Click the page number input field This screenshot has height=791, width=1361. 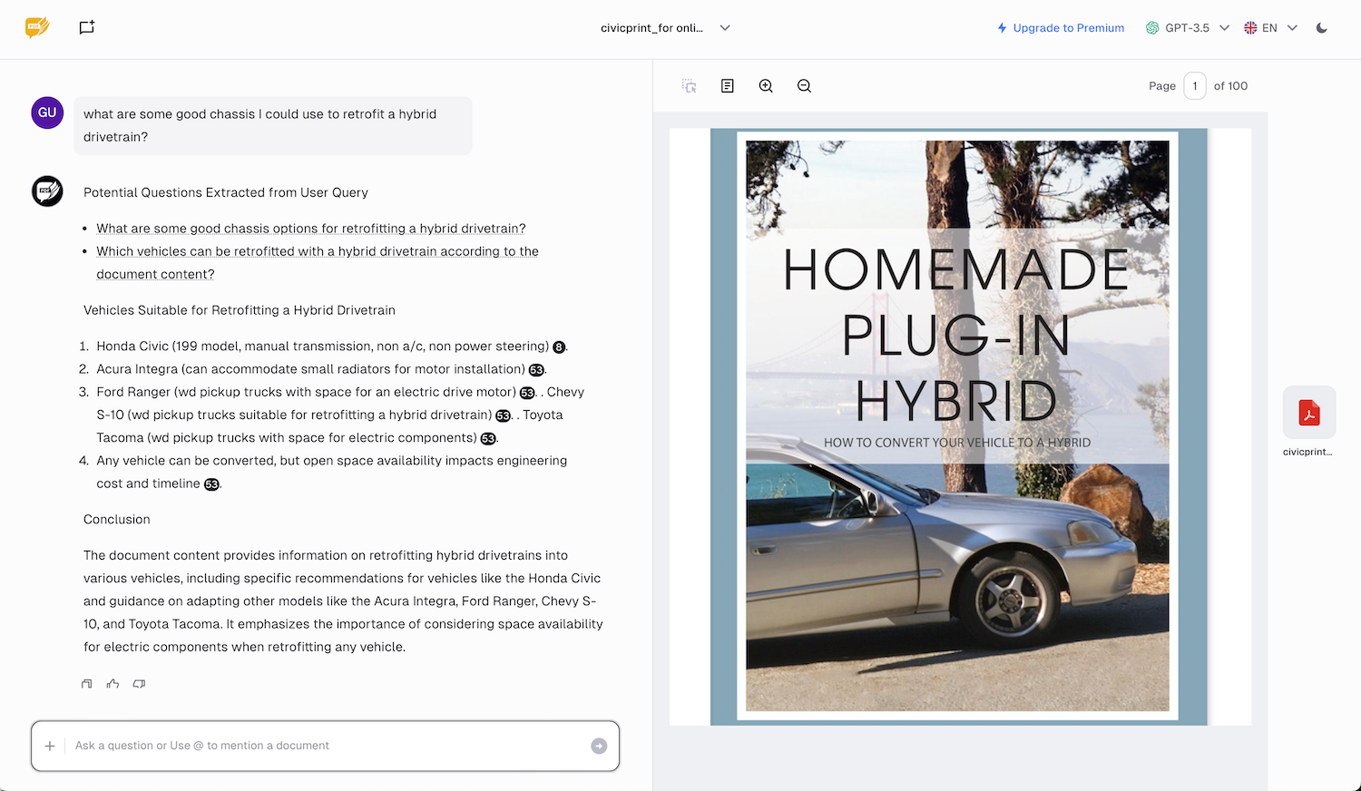click(x=1195, y=86)
